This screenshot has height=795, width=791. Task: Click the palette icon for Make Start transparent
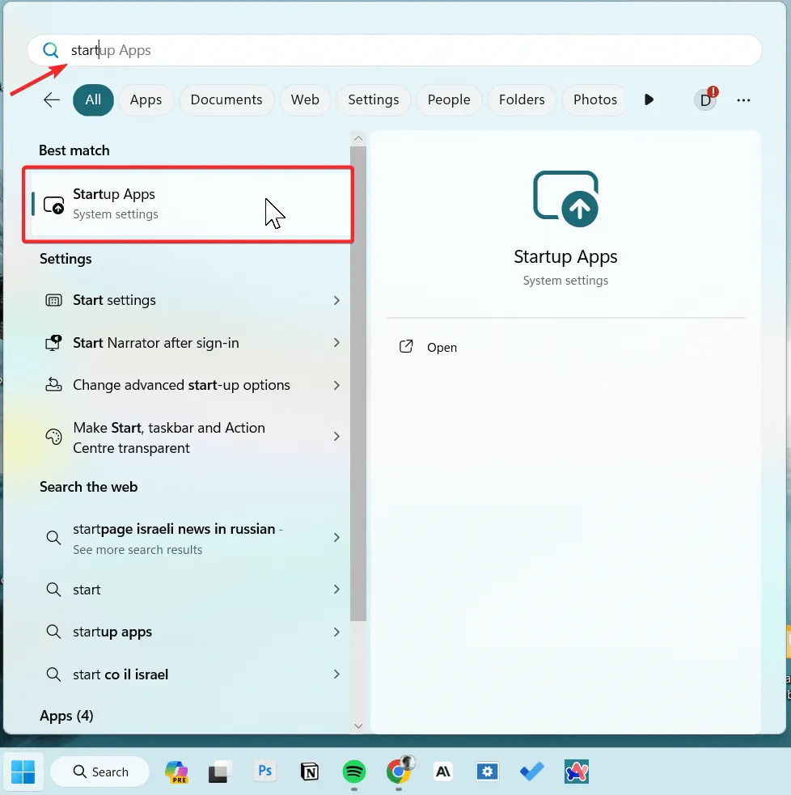(x=53, y=437)
